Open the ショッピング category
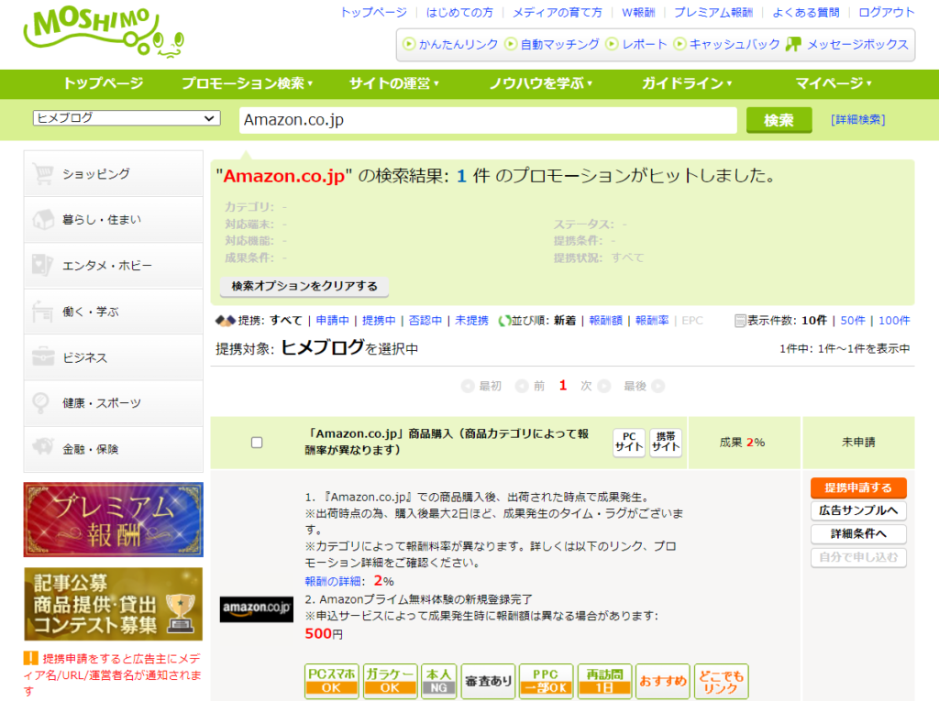The width and height of the screenshot is (939, 701). [113, 173]
